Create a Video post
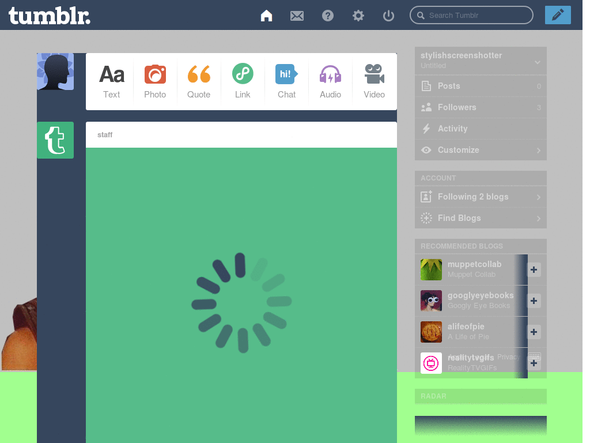590x443 pixels. [374, 82]
